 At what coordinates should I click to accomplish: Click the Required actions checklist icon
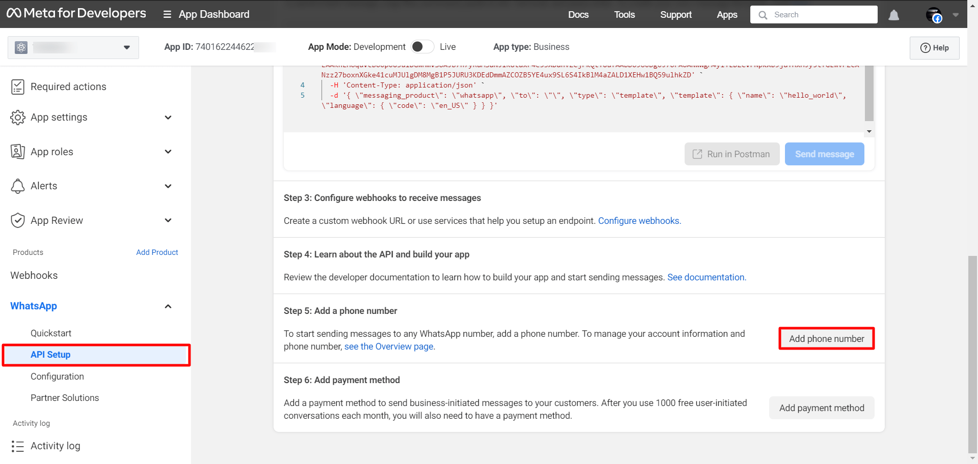point(18,87)
